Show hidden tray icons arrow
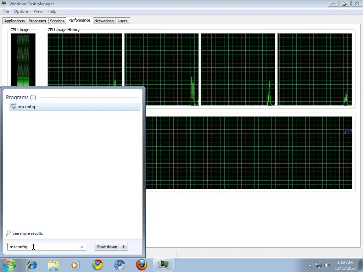 tap(310, 265)
